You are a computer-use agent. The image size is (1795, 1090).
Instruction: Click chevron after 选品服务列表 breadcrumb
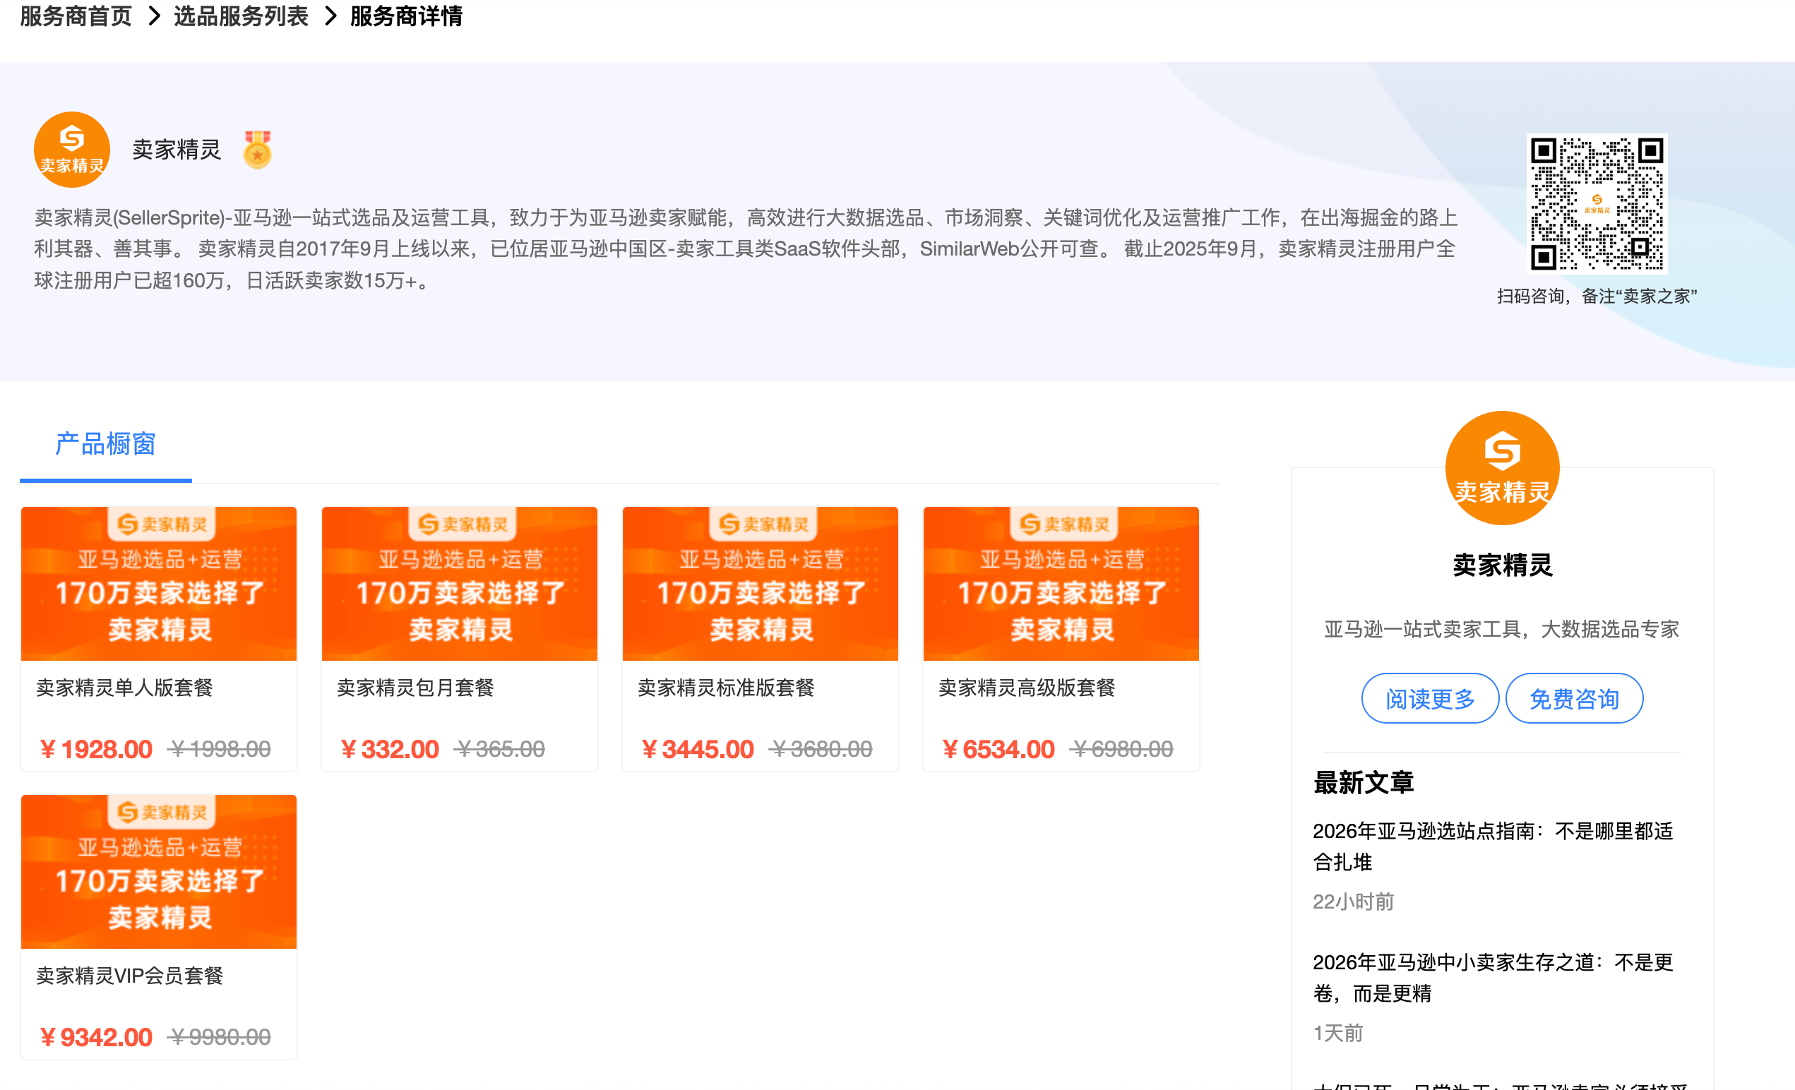(330, 16)
